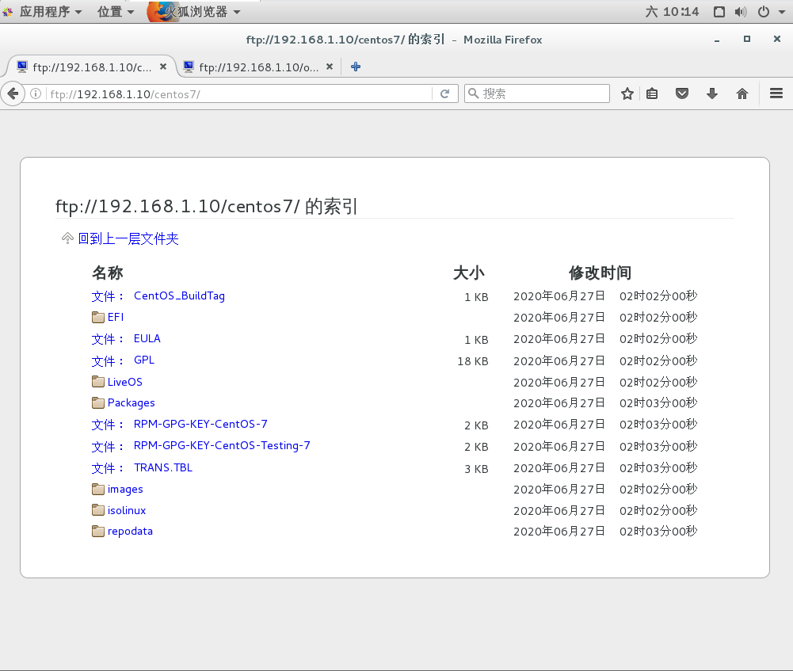This screenshot has height=671, width=793.
Task: Open the repodata folder icon
Action: click(98, 531)
